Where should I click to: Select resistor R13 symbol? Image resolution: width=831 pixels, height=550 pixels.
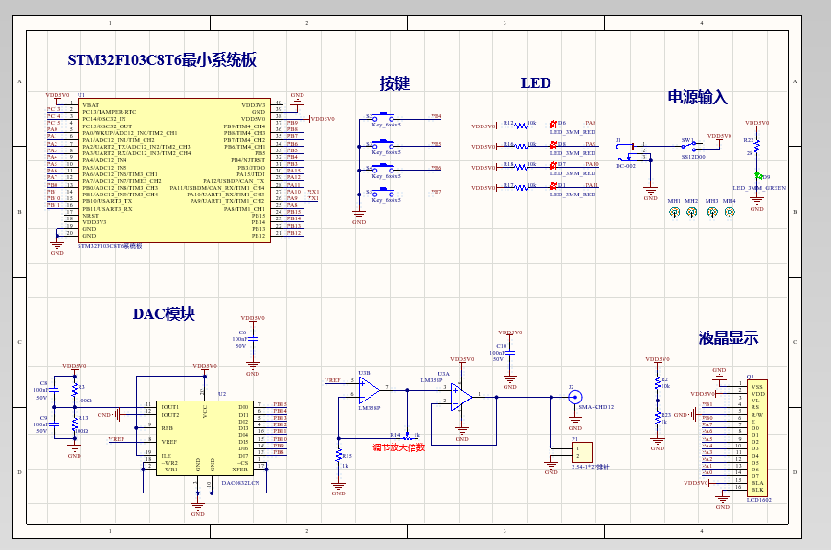(75, 424)
